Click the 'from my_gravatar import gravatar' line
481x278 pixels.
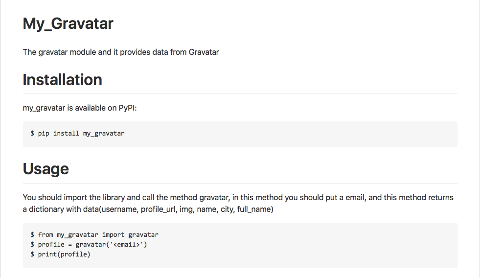(x=94, y=235)
